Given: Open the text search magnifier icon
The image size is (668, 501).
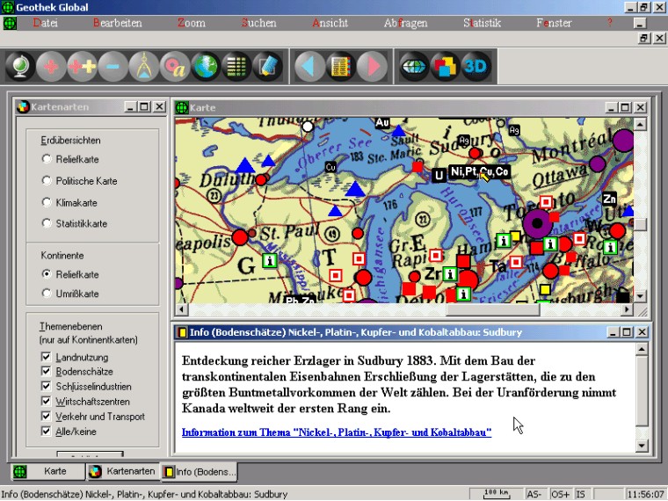Looking at the screenshot, I should (x=175, y=66).
